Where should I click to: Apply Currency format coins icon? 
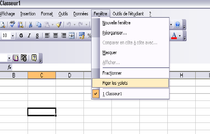click(82, 36)
